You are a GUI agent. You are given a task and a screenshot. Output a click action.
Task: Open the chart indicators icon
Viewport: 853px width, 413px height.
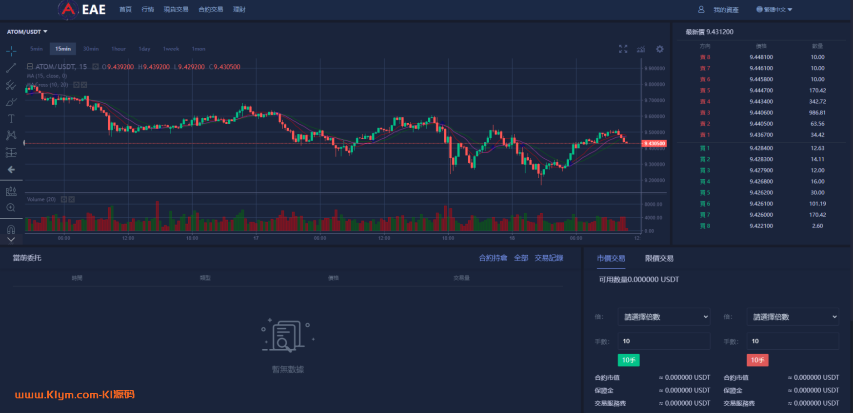click(641, 49)
